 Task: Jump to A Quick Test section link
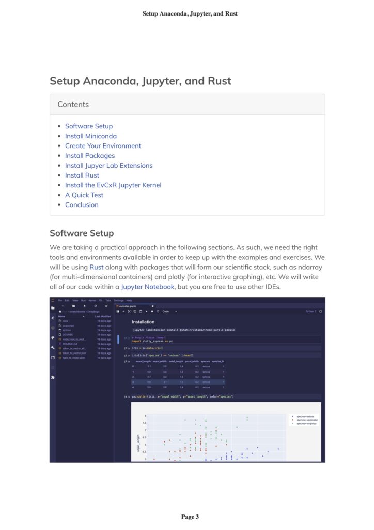point(84,195)
